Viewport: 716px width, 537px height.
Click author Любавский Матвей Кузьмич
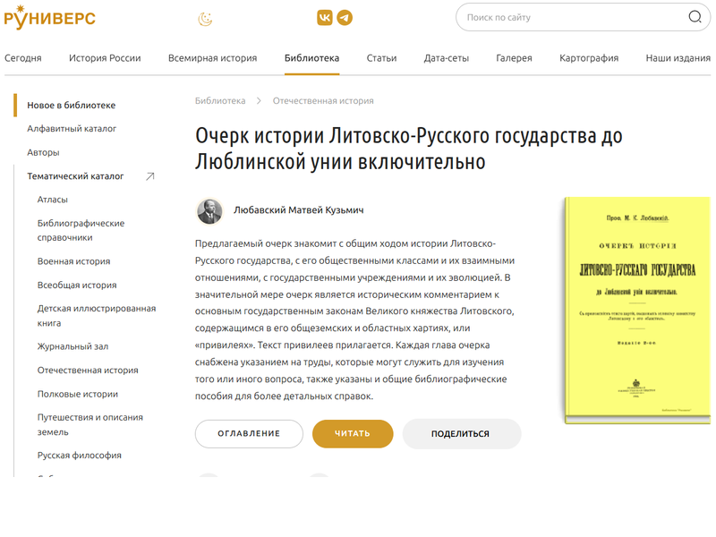point(299,210)
